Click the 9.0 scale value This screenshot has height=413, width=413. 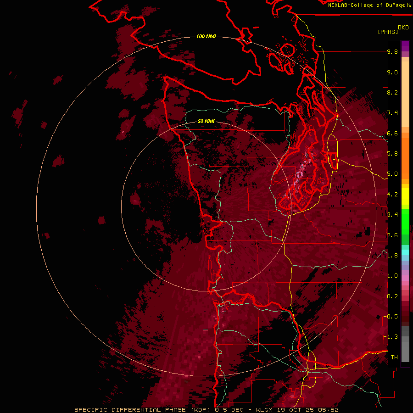point(392,72)
